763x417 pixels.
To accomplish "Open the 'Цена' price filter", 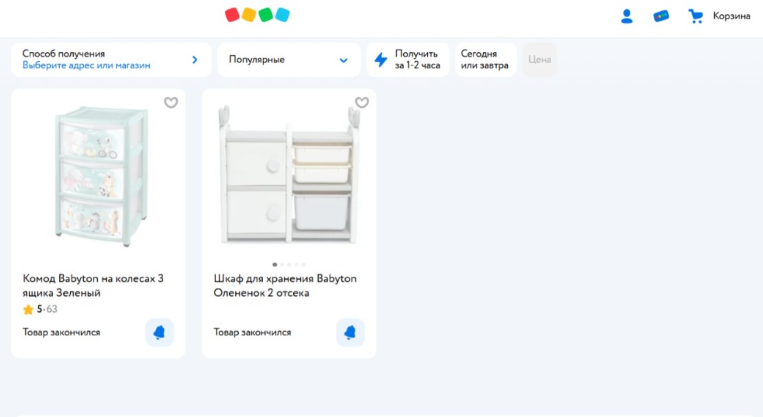I will [x=539, y=60].
